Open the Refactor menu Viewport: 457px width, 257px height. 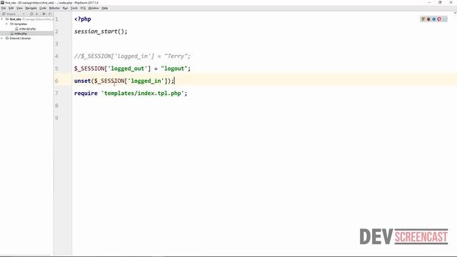tap(54, 8)
